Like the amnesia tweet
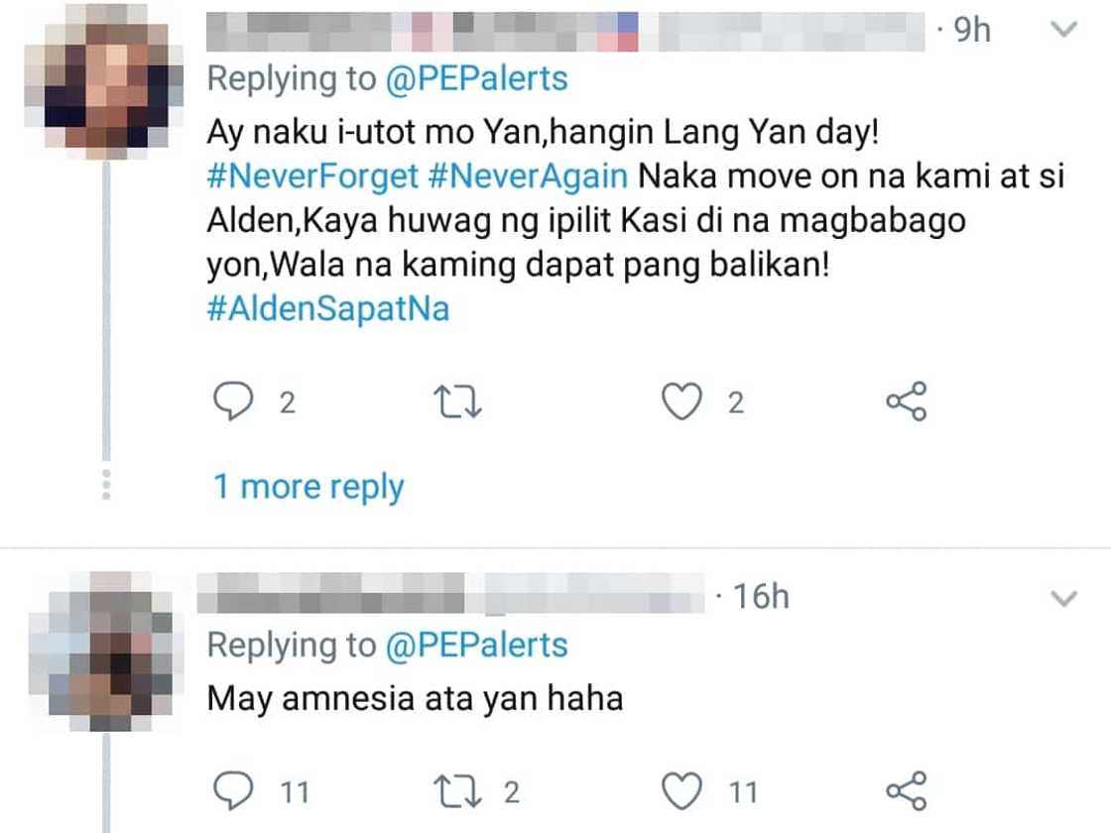Image resolution: width=1111 pixels, height=833 pixels. (x=682, y=791)
